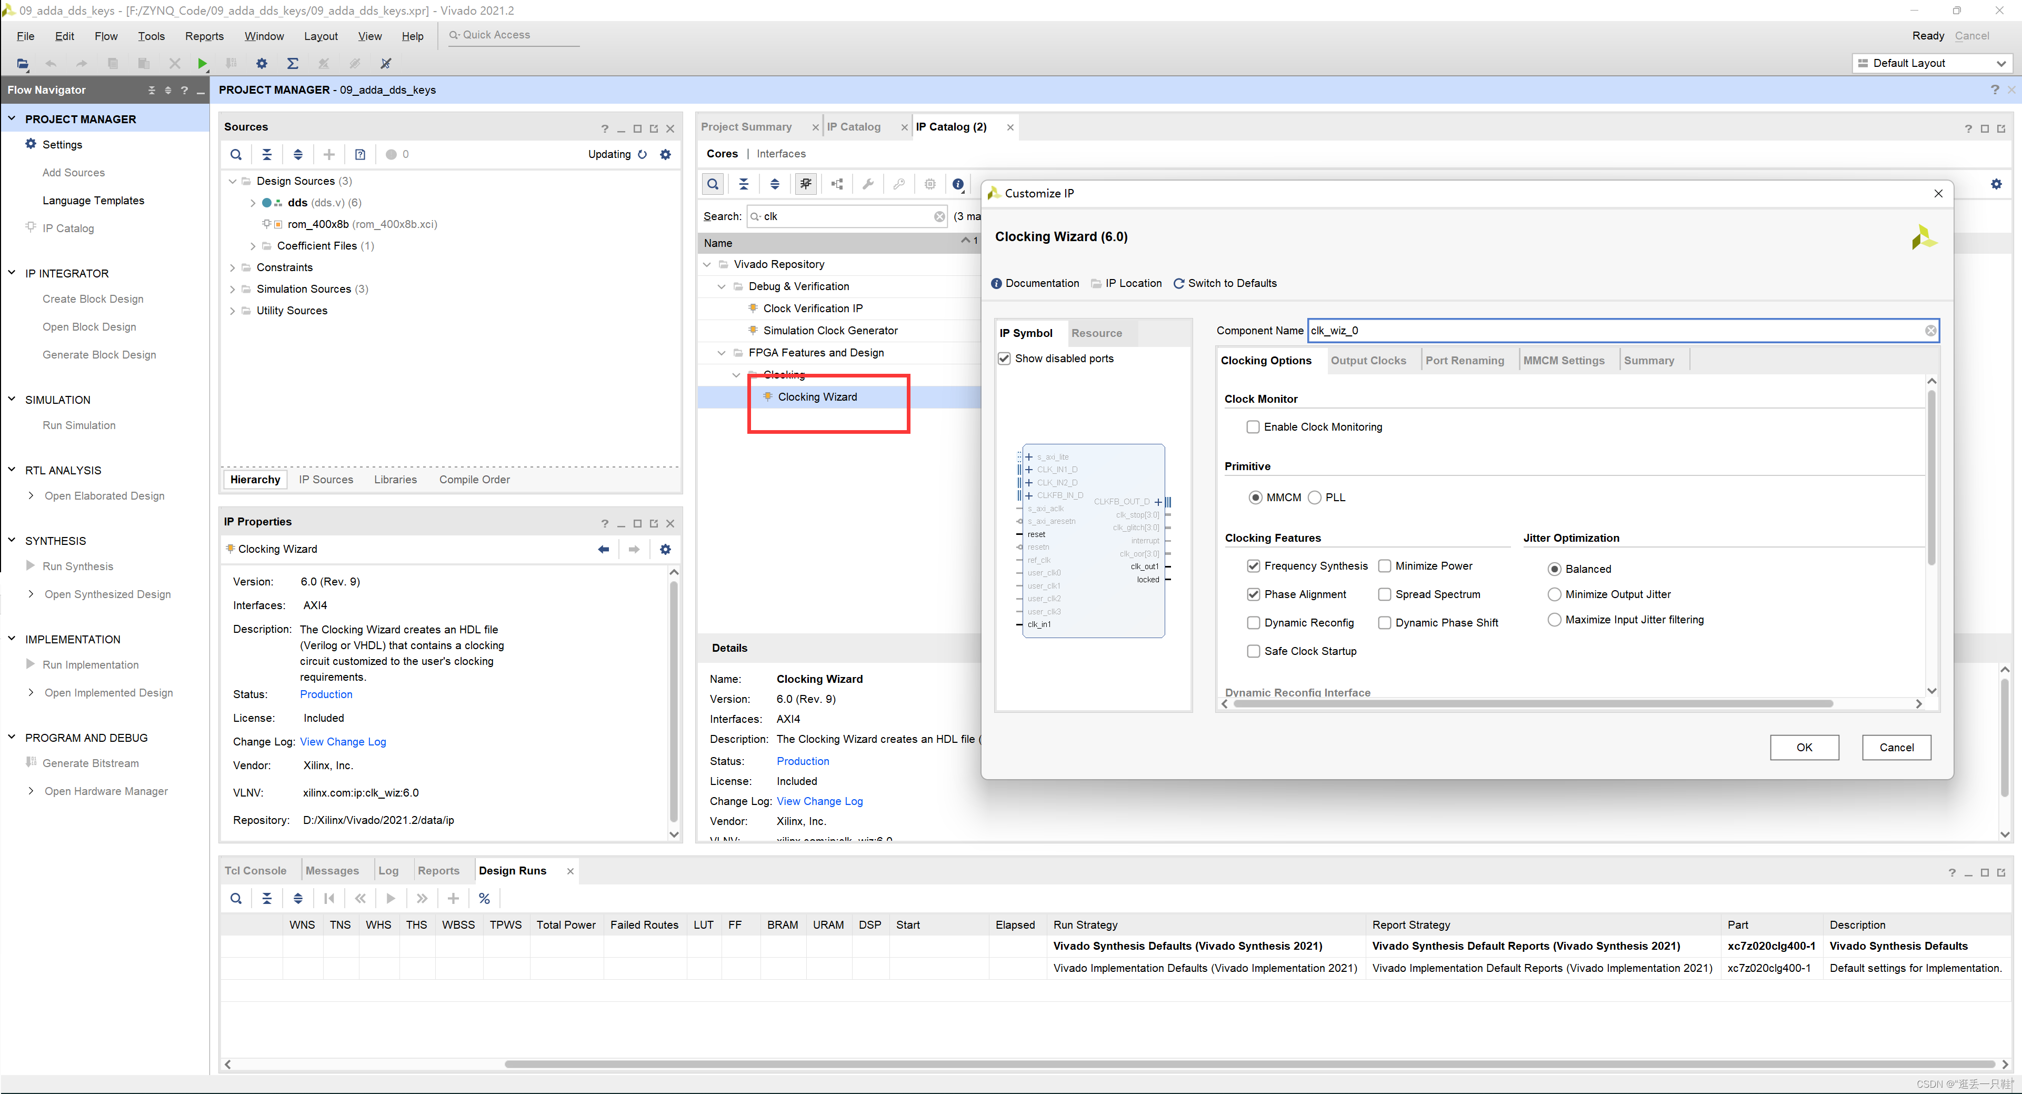Click wrench Customize IP icon in catalog toolbar
The width and height of the screenshot is (2022, 1094).
click(x=867, y=184)
